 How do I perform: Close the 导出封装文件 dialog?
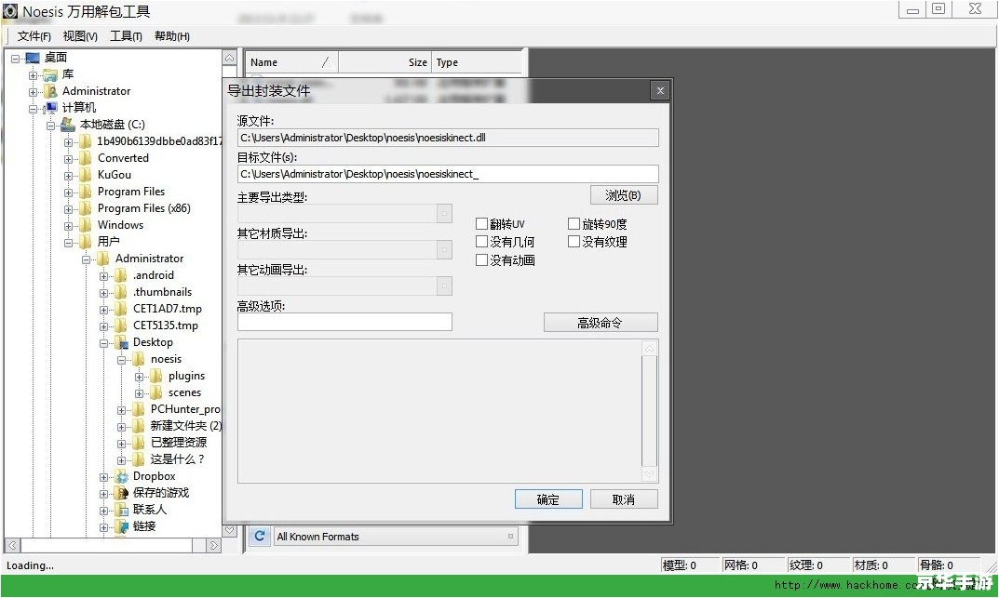click(661, 91)
